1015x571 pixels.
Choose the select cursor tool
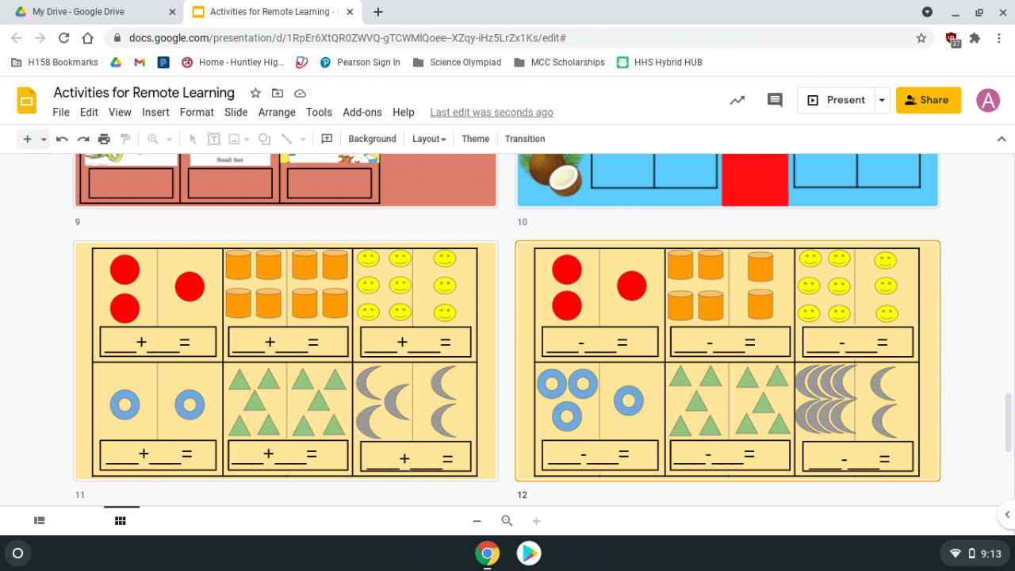pyautogui.click(x=193, y=139)
